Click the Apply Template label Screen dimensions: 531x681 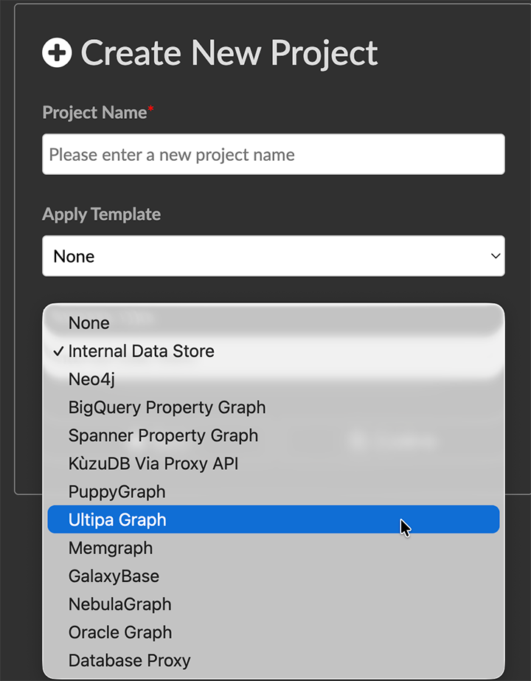click(x=101, y=214)
